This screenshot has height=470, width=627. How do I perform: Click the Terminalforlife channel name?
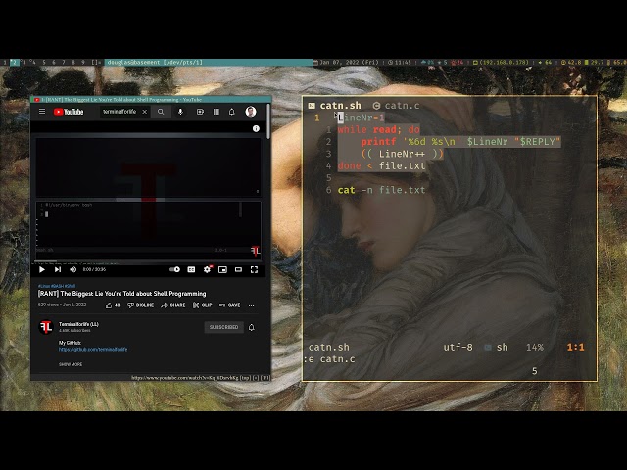pos(78,324)
